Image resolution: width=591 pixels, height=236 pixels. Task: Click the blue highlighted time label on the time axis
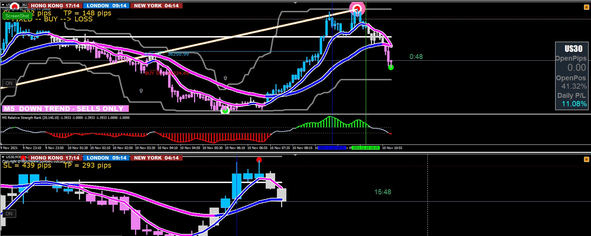332,148
